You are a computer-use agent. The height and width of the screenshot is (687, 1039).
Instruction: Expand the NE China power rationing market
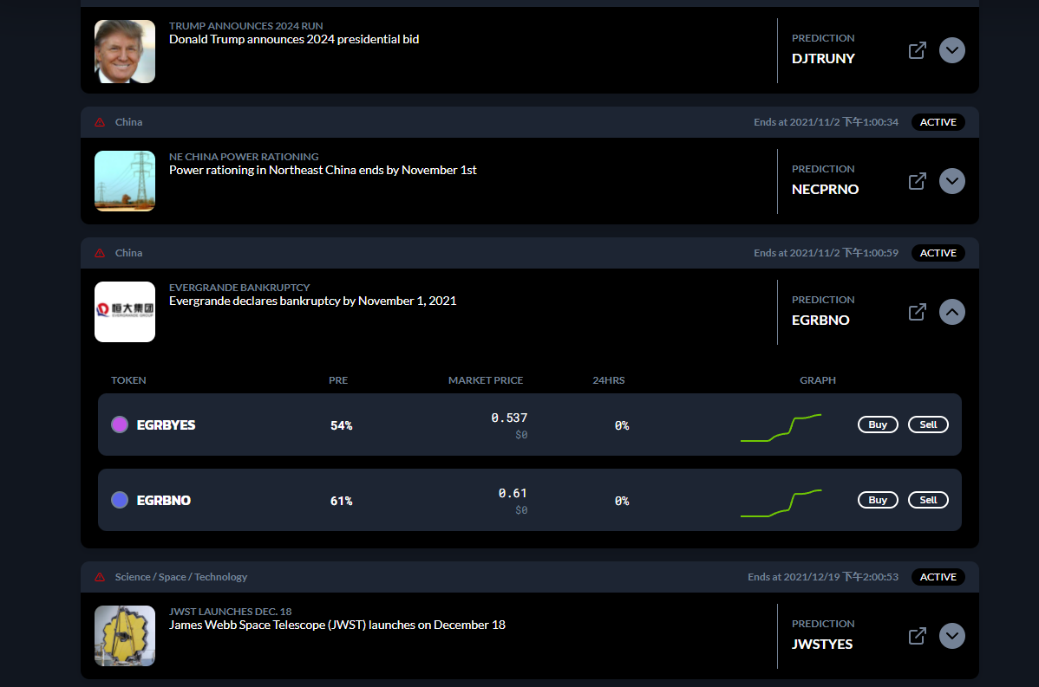(952, 181)
